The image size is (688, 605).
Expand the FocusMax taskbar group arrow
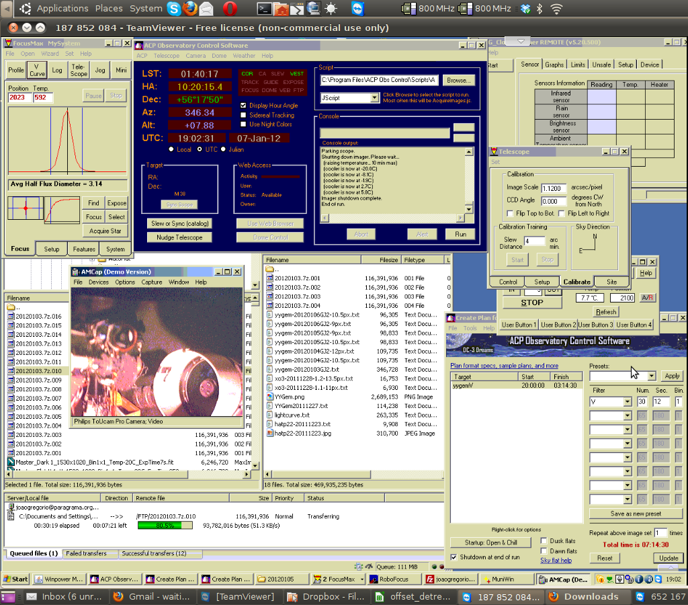(x=362, y=579)
